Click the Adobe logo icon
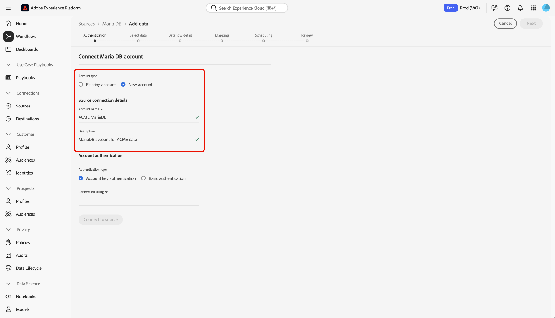Screen dimensions: 555x318 (x=25, y=8)
